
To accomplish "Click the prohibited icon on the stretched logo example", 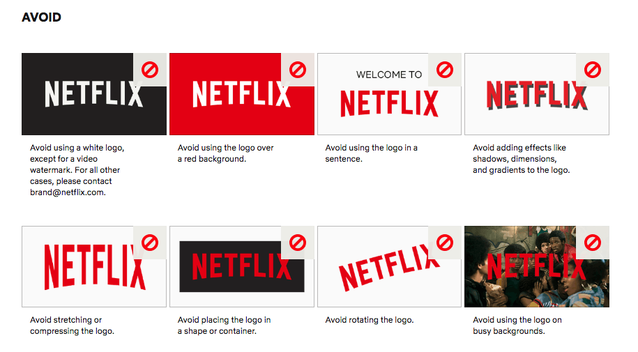I will coord(150,243).
